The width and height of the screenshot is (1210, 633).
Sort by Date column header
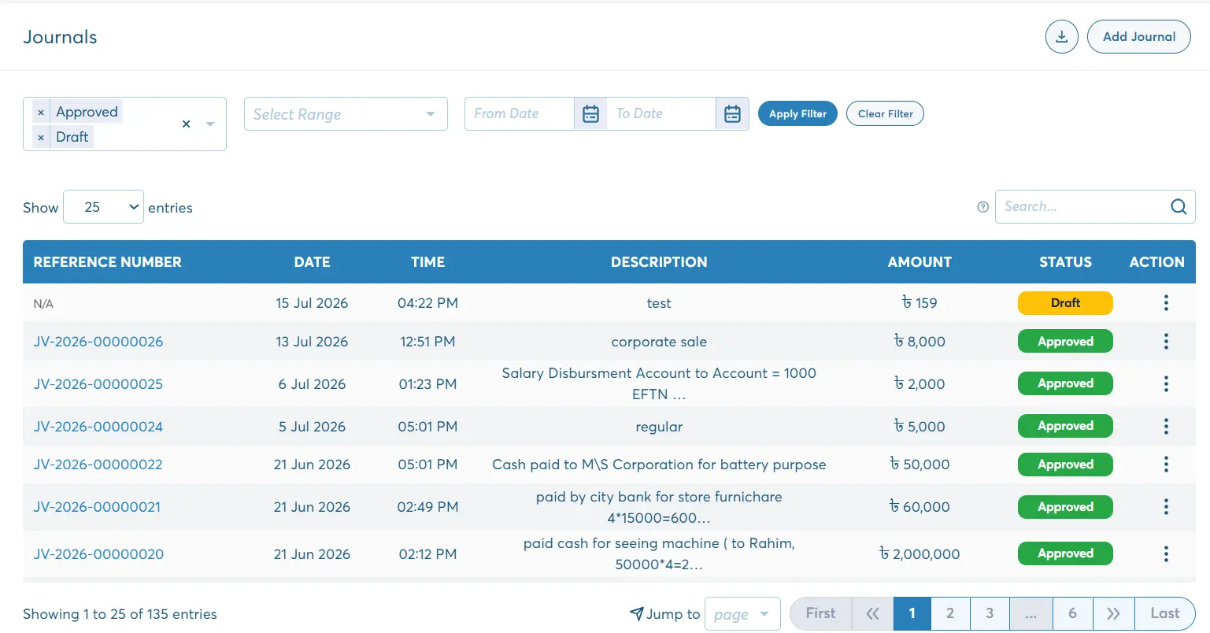[x=312, y=262]
